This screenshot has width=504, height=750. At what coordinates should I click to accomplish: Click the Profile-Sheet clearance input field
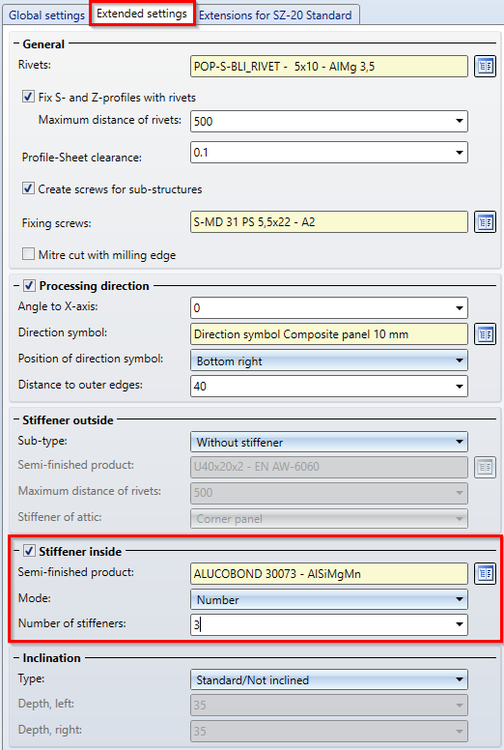pos(328,153)
